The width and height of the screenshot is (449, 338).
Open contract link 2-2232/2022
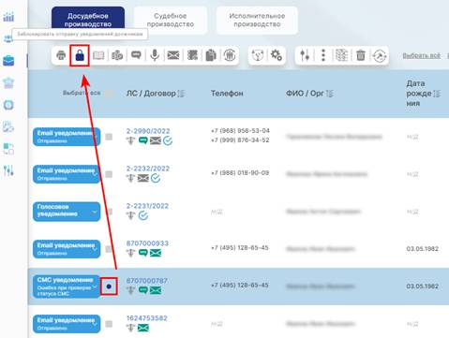[148, 169]
